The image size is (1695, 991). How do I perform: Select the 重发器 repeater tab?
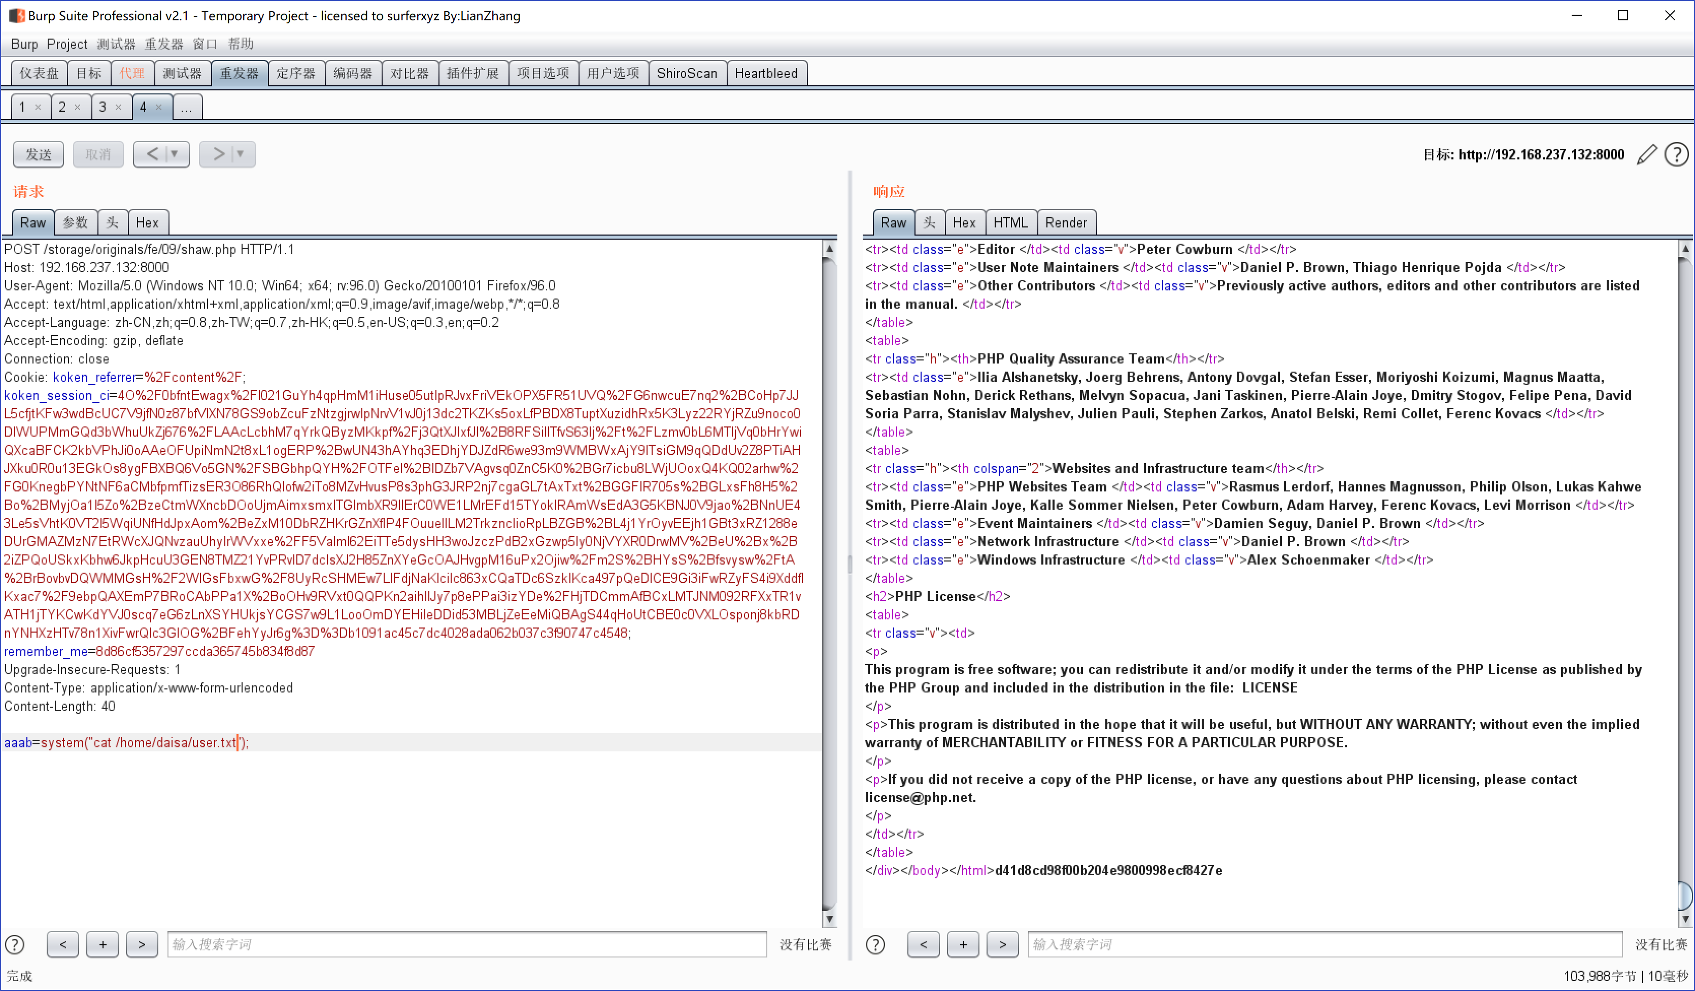pos(240,73)
